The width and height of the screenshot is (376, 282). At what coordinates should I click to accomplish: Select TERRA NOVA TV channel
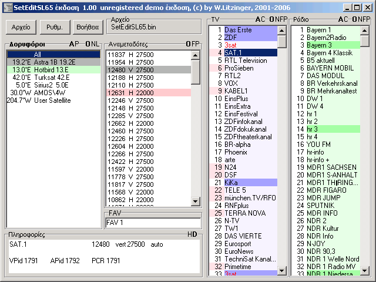pyautogui.click(x=243, y=213)
